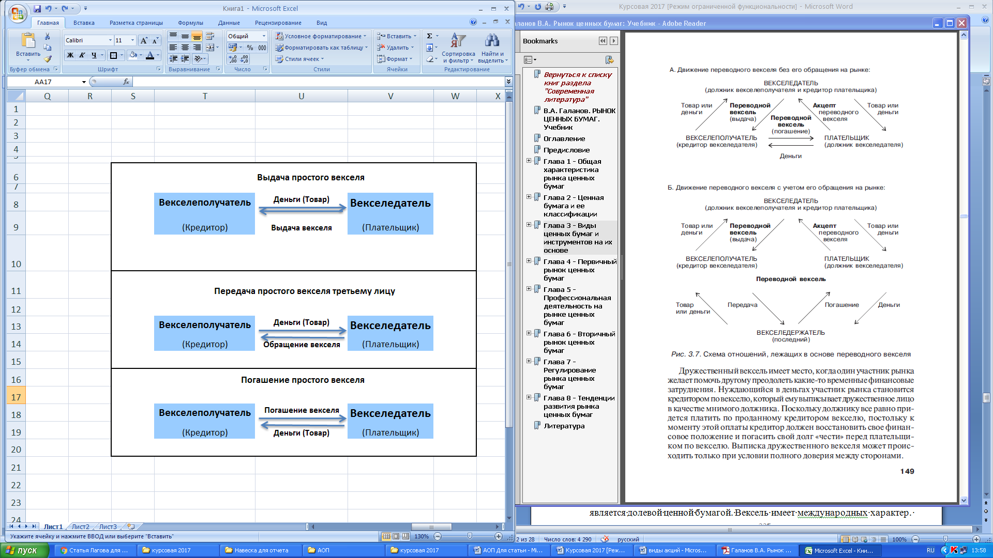993x558 pixels.
Task: Toggle align text right
Action: tap(197, 48)
